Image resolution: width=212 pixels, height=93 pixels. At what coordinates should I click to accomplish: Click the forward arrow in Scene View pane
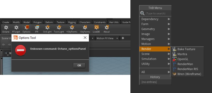click(x=9, y=45)
